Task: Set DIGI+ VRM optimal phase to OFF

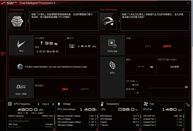Action: (x=84, y=89)
